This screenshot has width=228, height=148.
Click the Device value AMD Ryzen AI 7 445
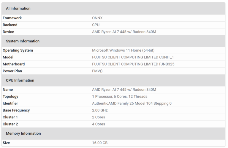tap(124, 32)
